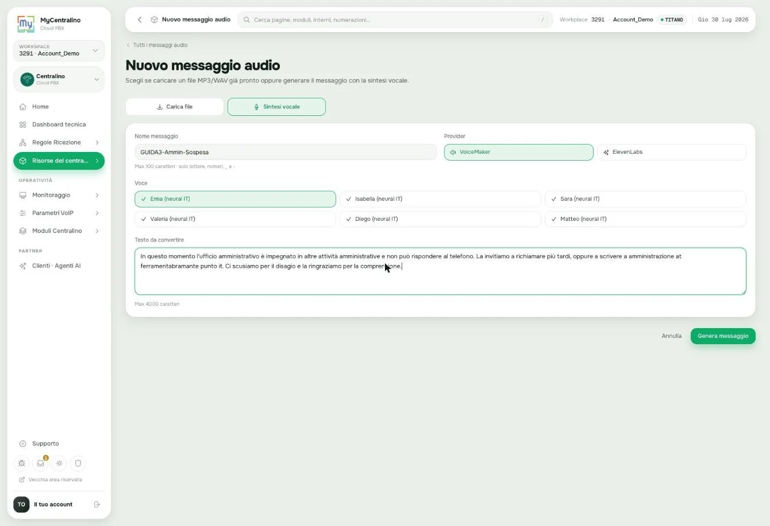Go back via Tutti i messaggi audio link
The image size is (770, 526).
click(157, 45)
